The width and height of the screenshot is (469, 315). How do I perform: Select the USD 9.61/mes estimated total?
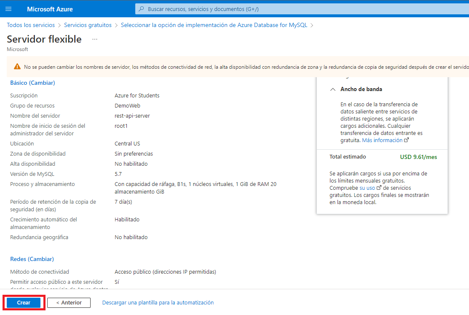418,157
